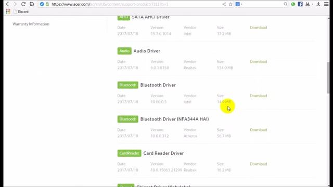Reload the Acer support page
Image resolution: width=333 pixels, height=187 pixels.
coord(23,4)
